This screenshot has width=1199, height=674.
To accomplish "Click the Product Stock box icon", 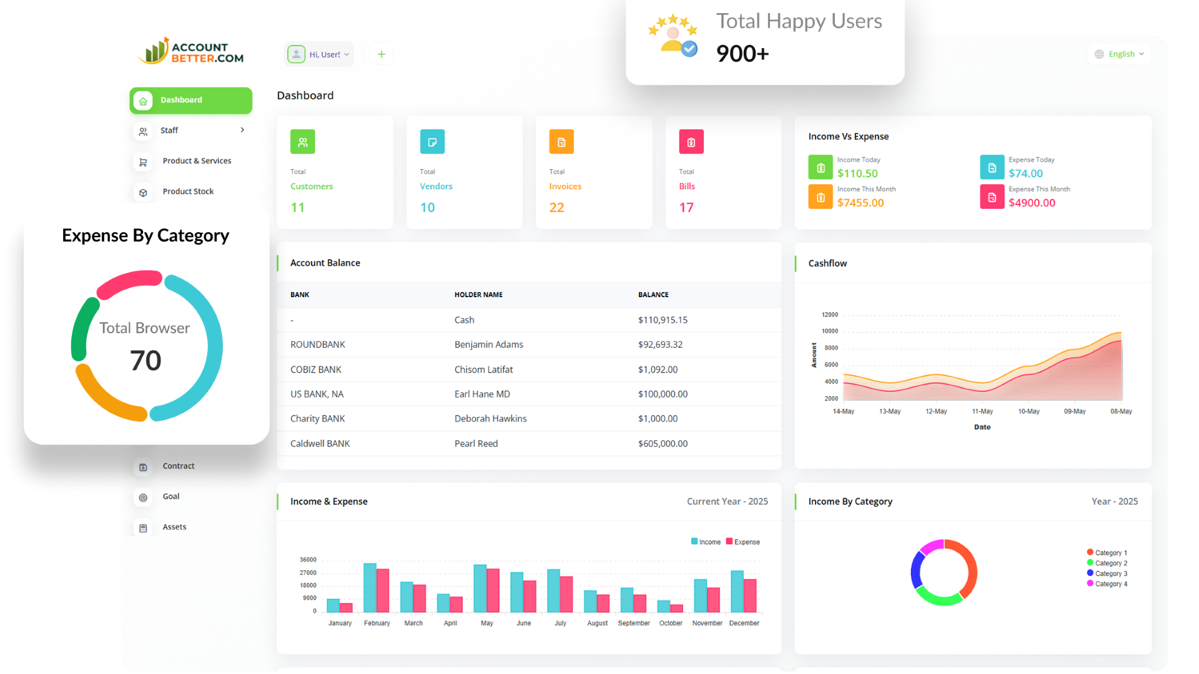I will coord(143,192).
